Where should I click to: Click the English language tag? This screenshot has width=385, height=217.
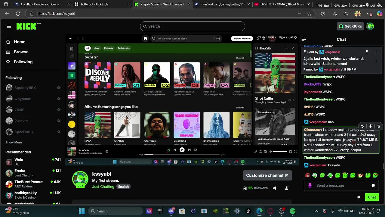click(123, 187)
